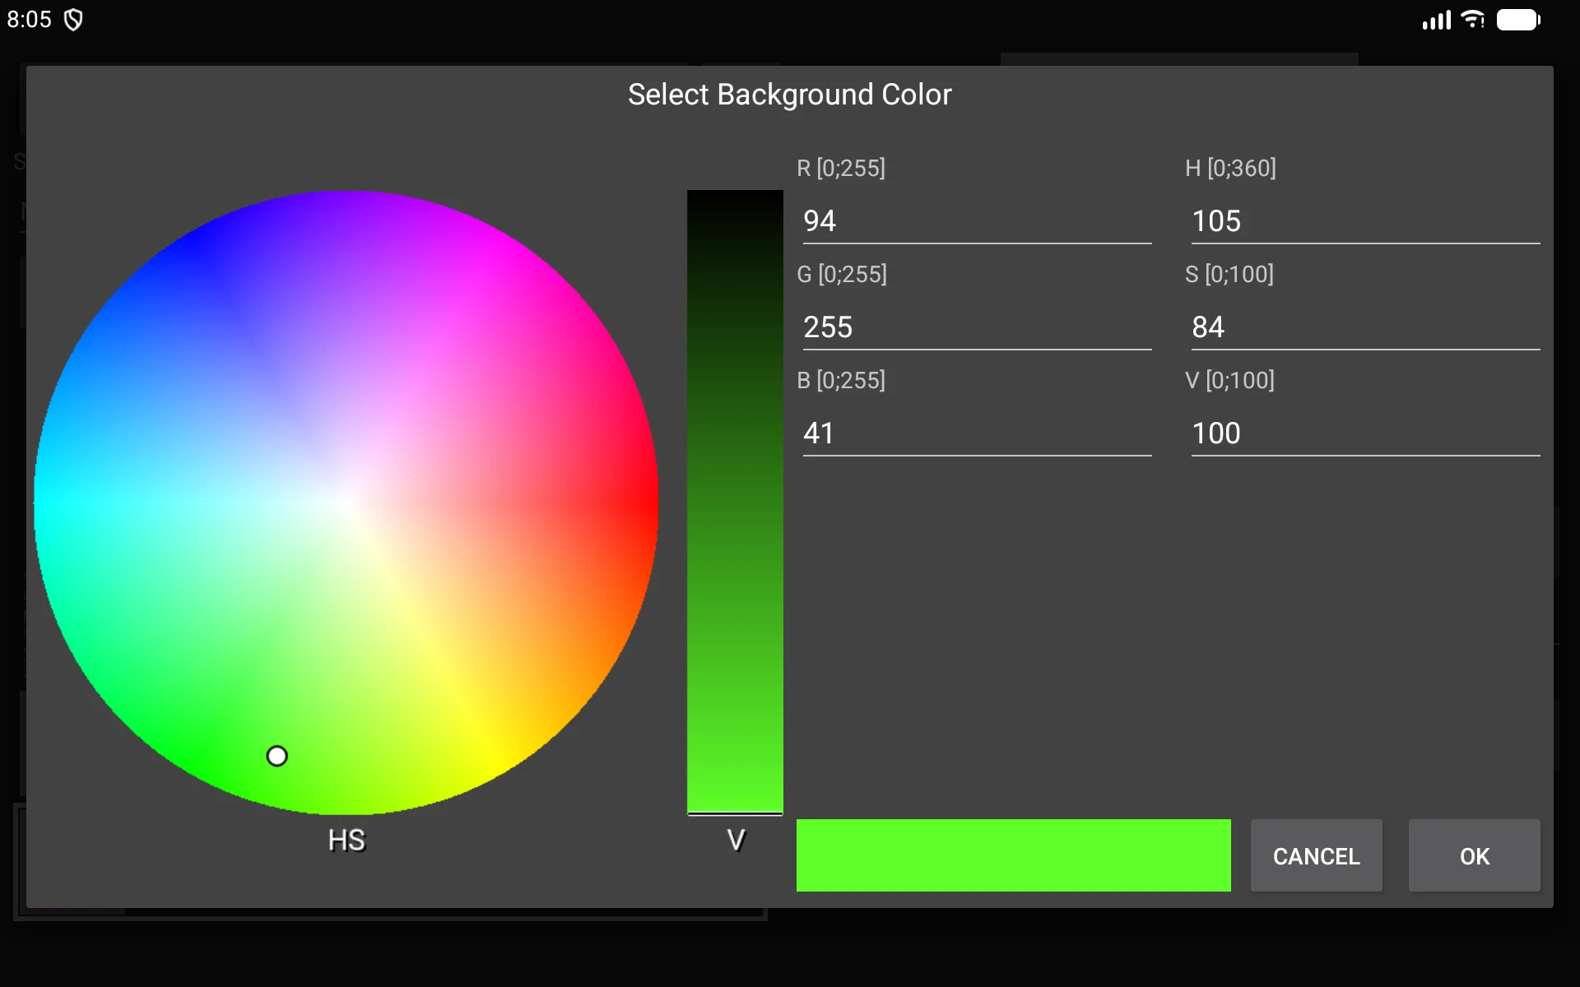Edit the R red value field
The width and height of the screenshot is (1580, 987).
(x=977, y=220)
